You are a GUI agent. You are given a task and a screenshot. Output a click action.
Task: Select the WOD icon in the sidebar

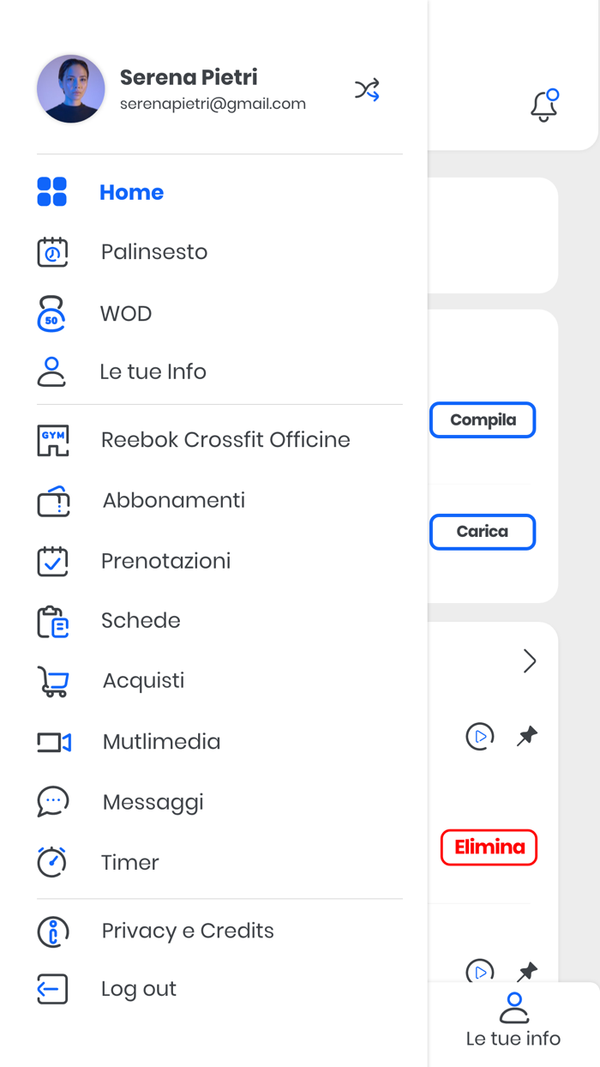tap(51, 313)
